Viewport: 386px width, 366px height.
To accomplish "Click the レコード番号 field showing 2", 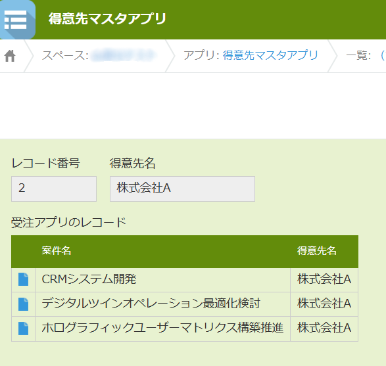I will pyautogui.click(x=54, y=189).
